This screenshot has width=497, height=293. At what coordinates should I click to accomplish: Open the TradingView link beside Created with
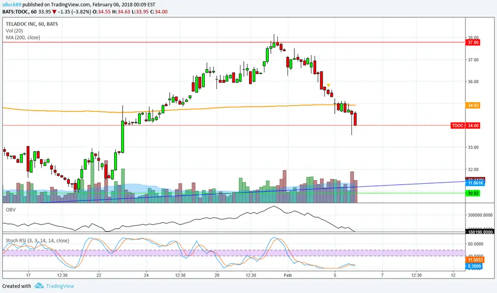point(60,286)
